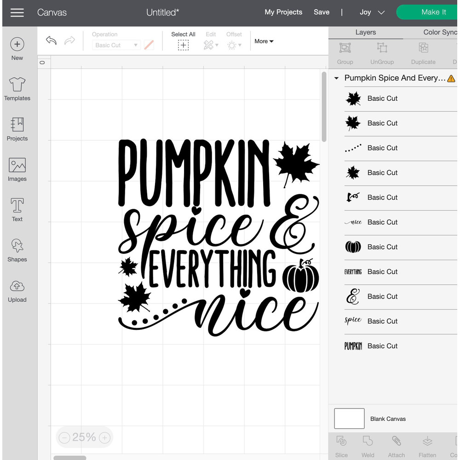Click the Undo arrow
460x460 pixels.
(x=51, y=40)
